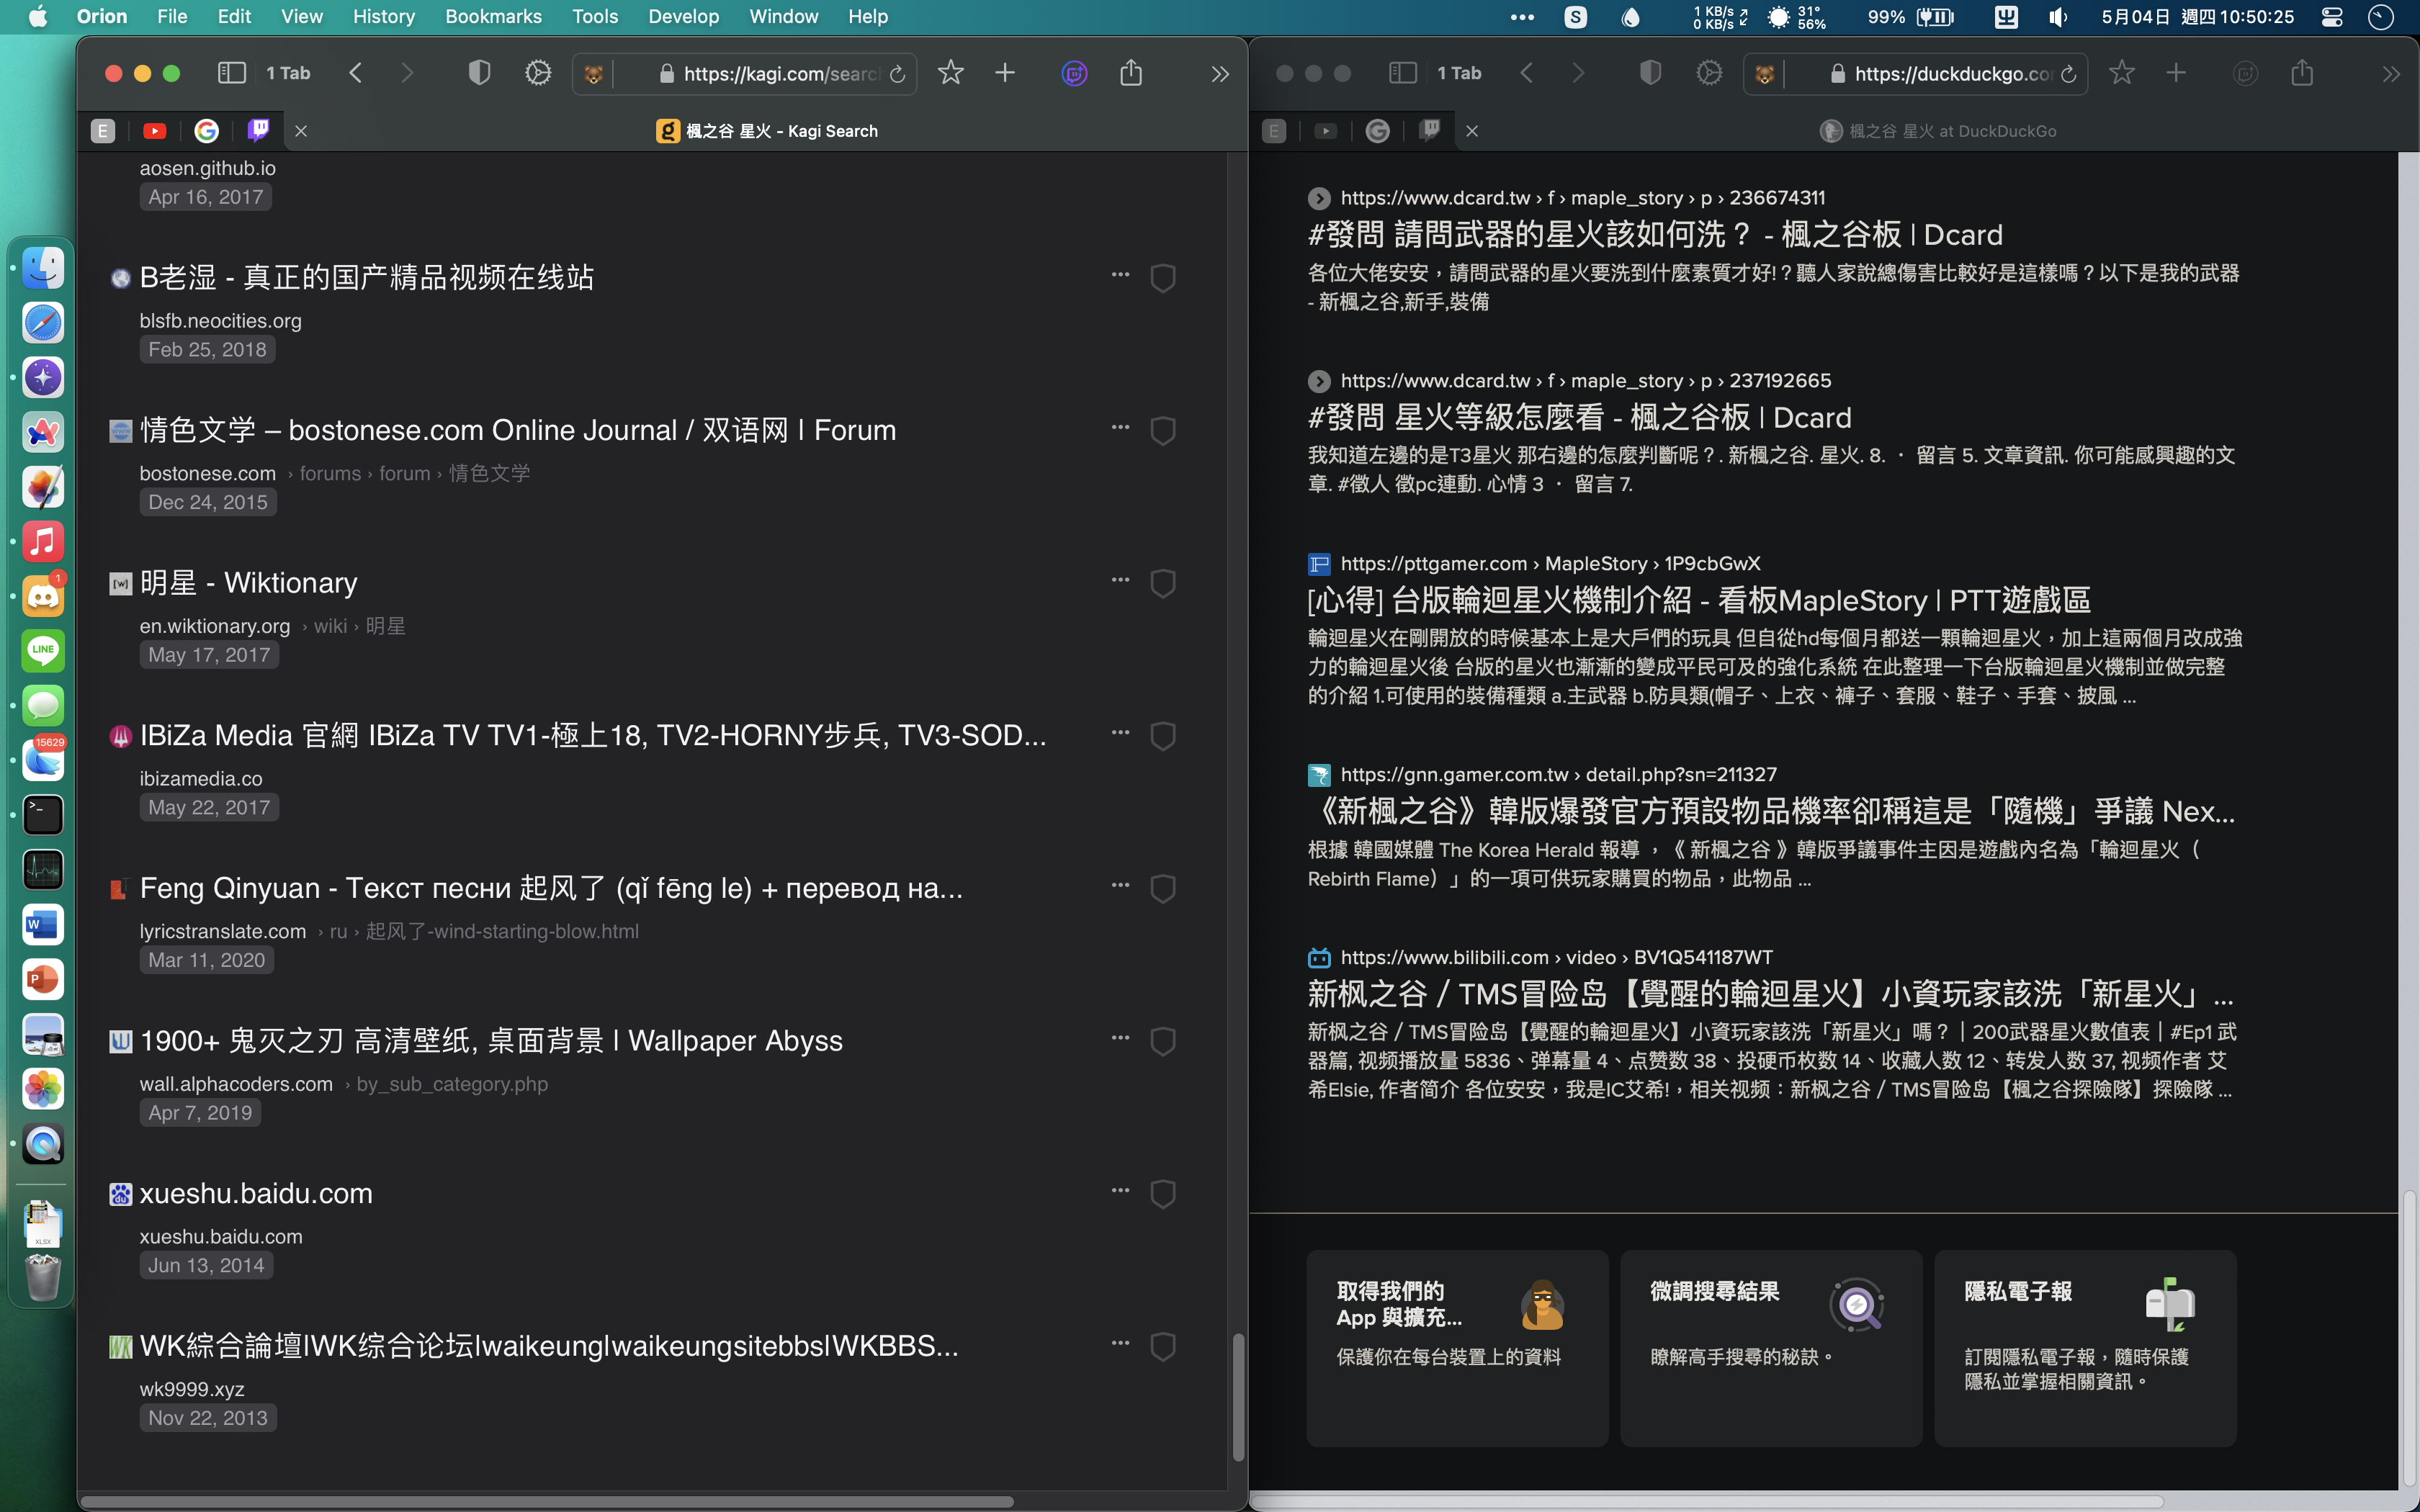Reload the Kagi search page
This screenshot has width=2420, height=1512.
[x=897, y=74]
